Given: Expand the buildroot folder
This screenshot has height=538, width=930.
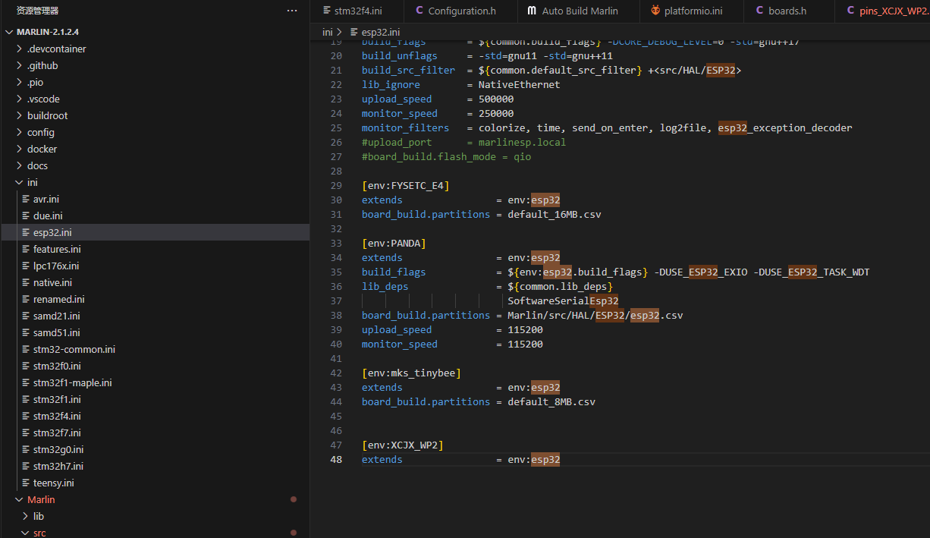Looking at the screenshot, I should tap(155, 115).
